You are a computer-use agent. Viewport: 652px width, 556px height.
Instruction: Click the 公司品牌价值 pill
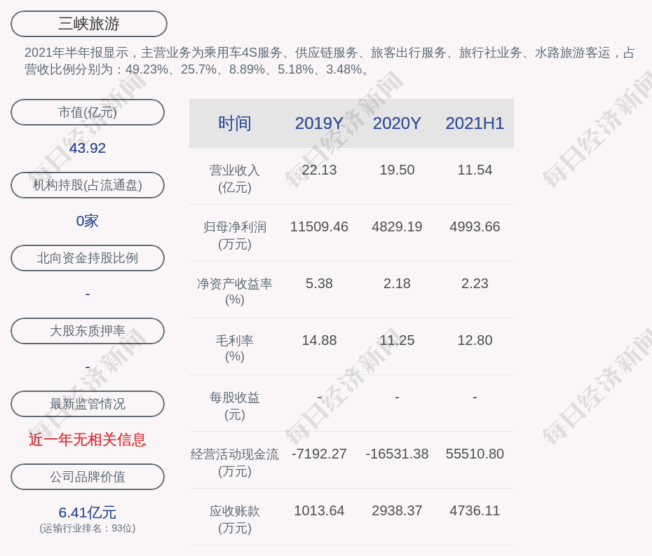tap(88, 477)
